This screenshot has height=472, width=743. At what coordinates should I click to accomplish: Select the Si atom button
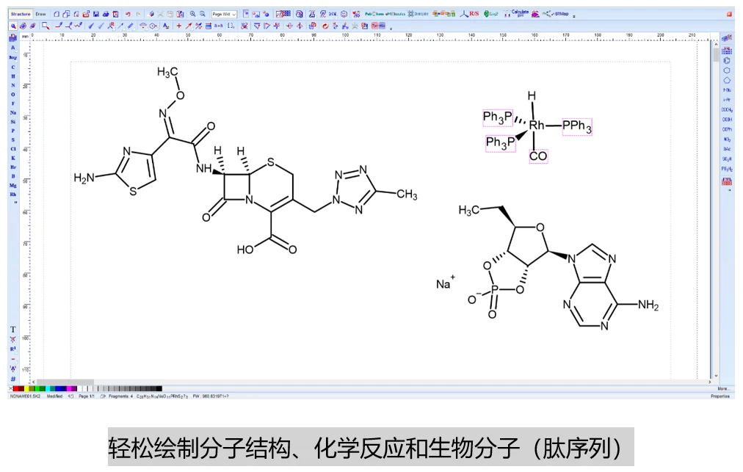point(13,122)
